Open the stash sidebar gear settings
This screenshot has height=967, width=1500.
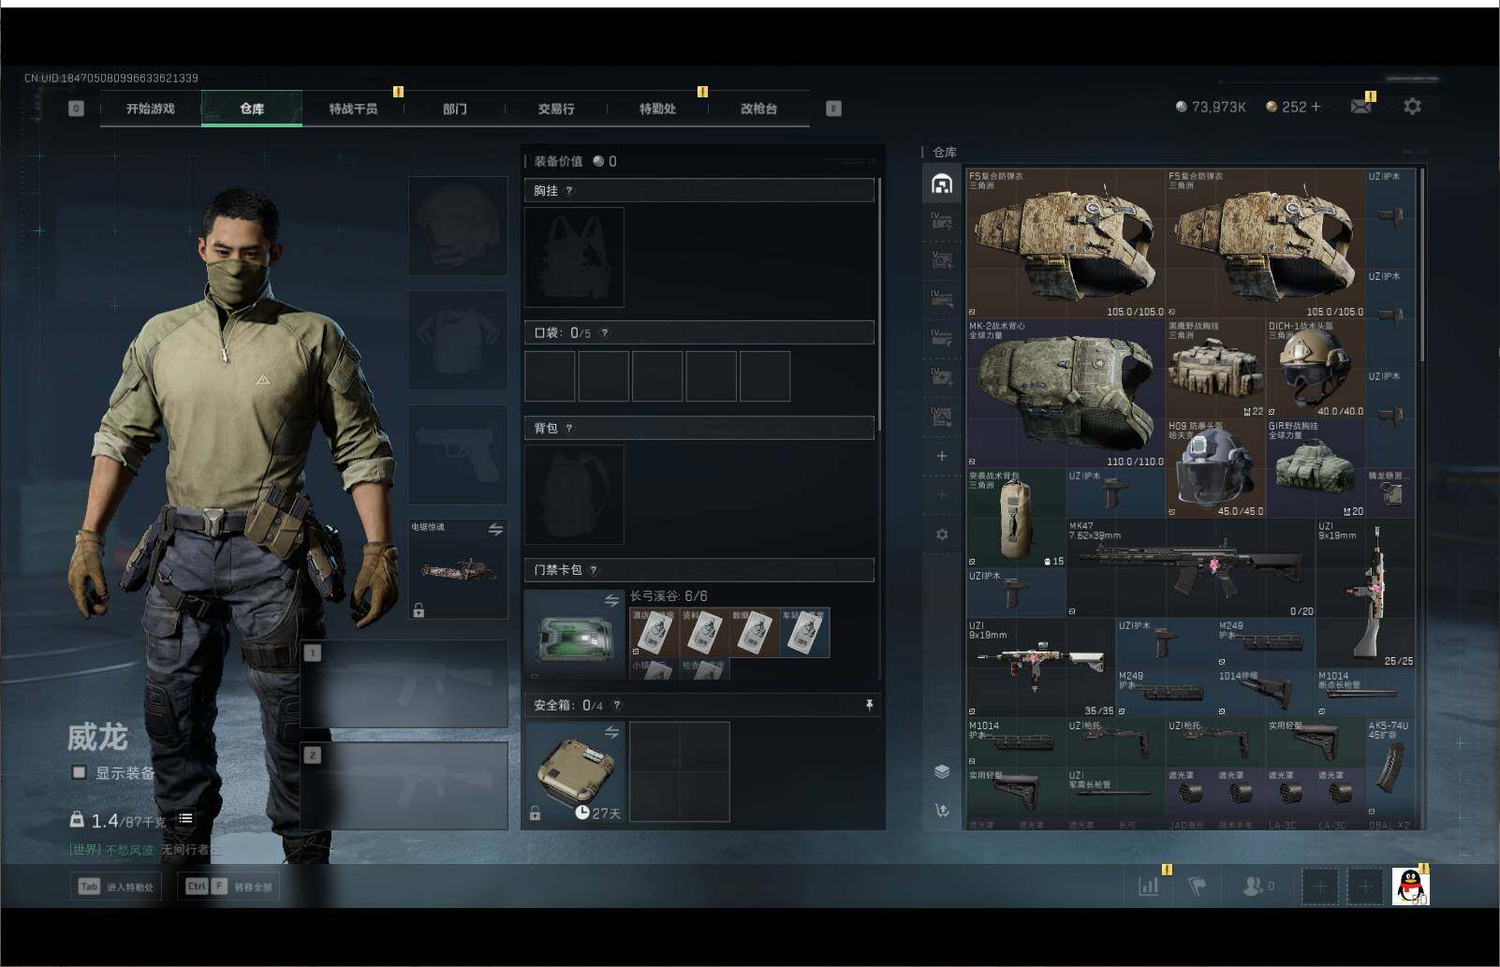[x=942, y=535]
